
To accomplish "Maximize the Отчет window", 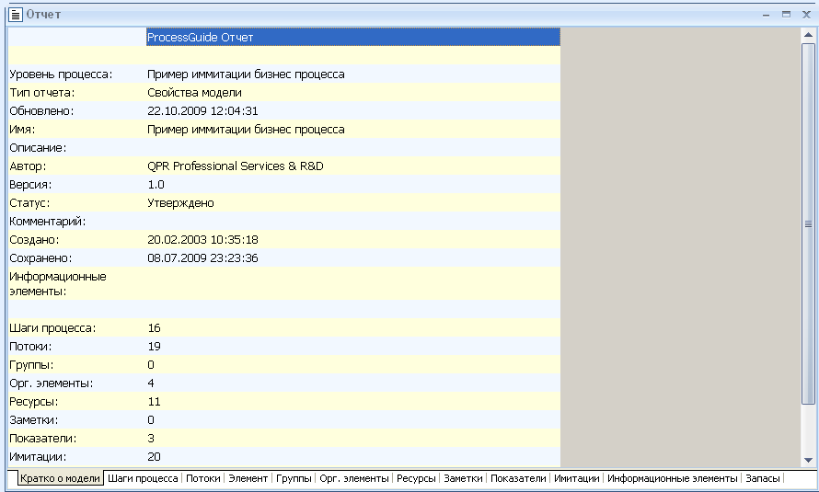I will coord(786,15).
